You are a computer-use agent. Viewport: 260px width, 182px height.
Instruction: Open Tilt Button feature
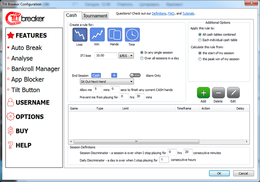[x=26, y=90]
